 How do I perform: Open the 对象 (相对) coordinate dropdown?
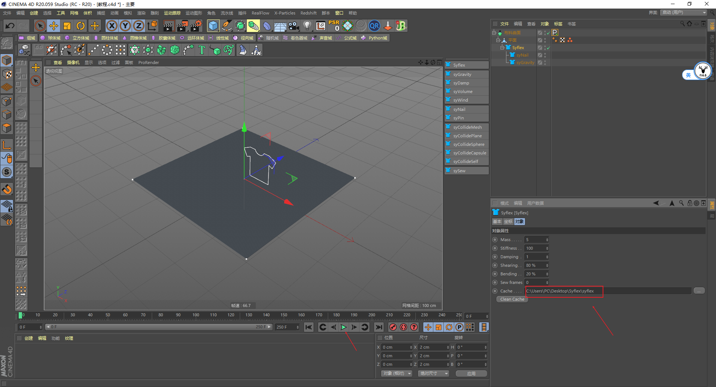(396, 373)
